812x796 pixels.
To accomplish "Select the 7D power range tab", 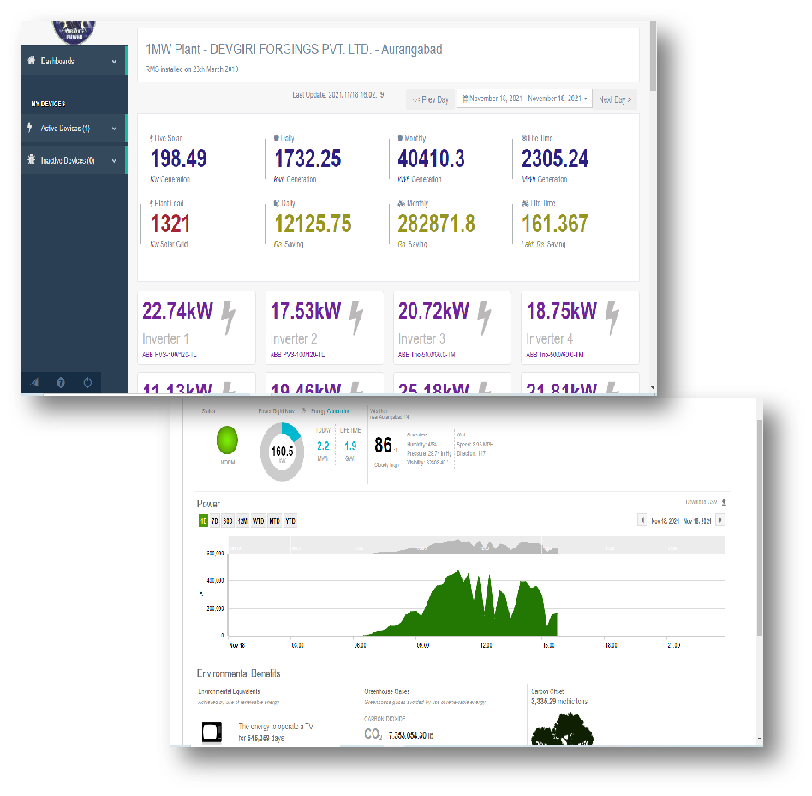I will tap(215, 521).
